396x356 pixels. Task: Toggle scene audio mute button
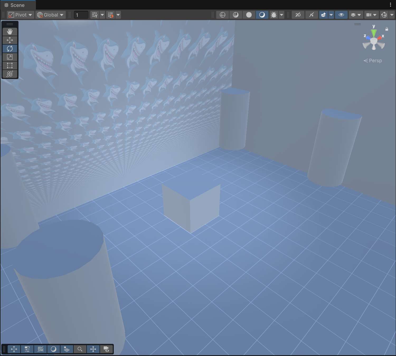pos(312,15)
